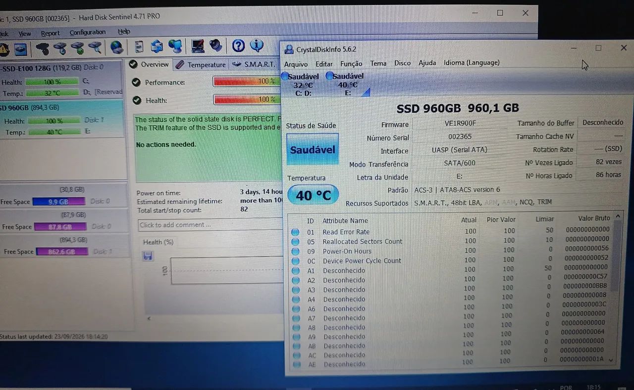Open the Função menu in CrystalDiskInfo
Screen dimensions: 634x390
(351, 63)
